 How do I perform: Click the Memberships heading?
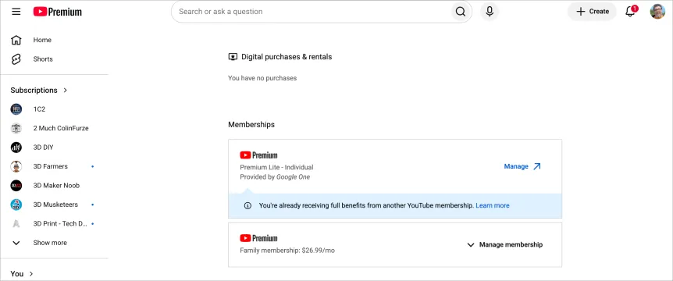[x=251, y=125]
